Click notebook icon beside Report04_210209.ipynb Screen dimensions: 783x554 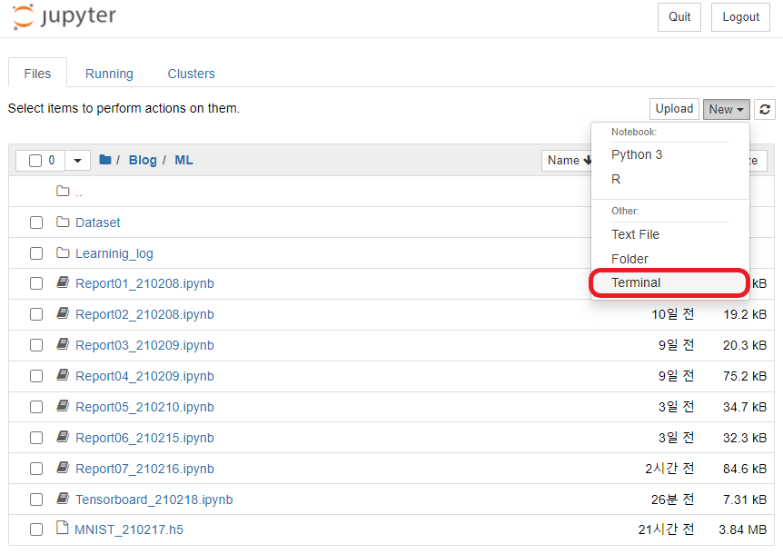pyautogui.click(x=63, y=375)
